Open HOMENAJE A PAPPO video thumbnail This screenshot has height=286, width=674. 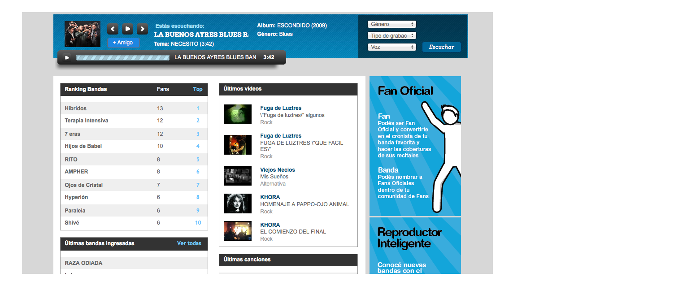click(x=238, y=204)
